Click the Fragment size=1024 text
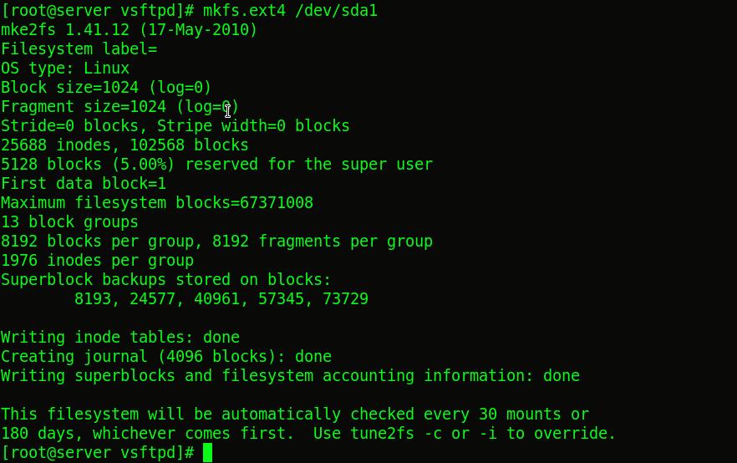Screen dimensions: 737x463 pyautogui.click(x=84, y=107)
